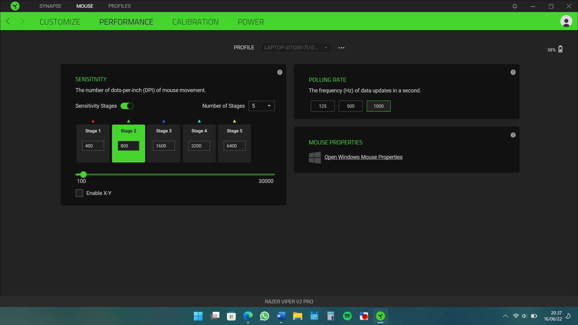Open the Profiles menu
Screen dimensions: 578x325
point(119,6)
